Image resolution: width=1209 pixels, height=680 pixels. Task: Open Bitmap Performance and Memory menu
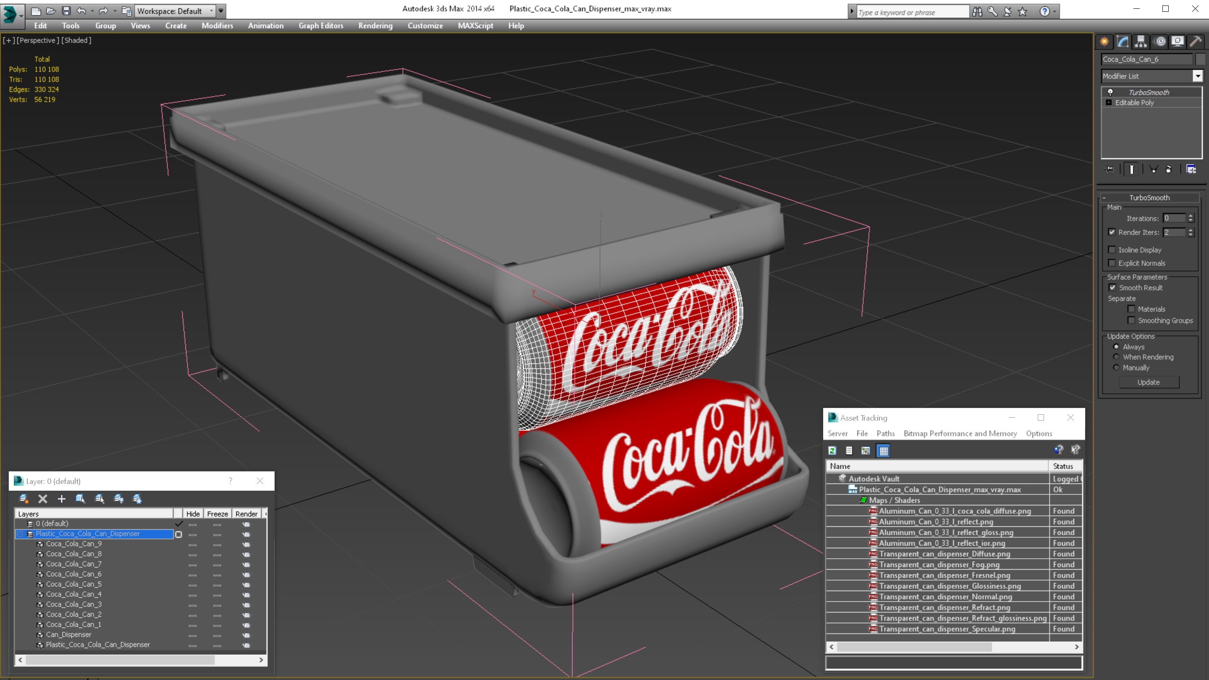[960, 433]
